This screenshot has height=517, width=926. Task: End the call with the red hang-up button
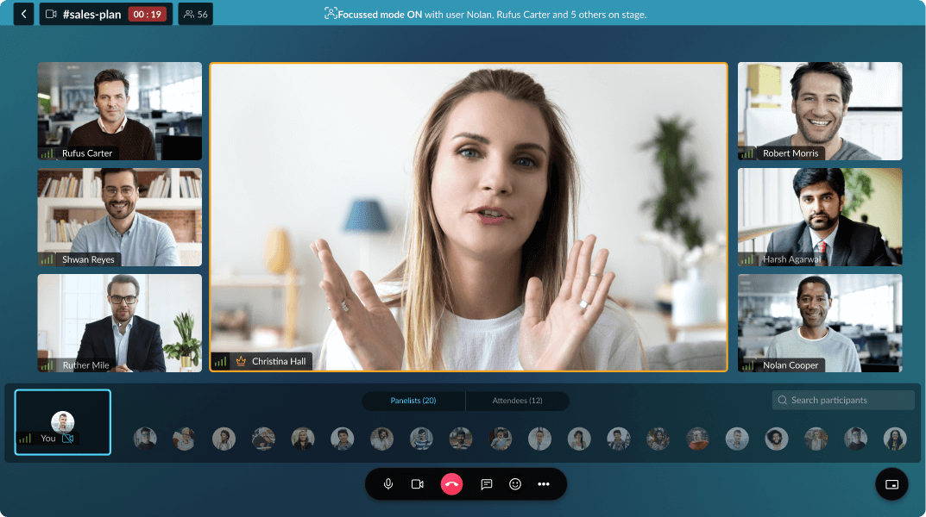pos(451,484)
